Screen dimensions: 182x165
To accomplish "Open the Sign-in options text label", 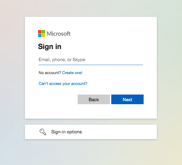I will [x=67, y=132].
